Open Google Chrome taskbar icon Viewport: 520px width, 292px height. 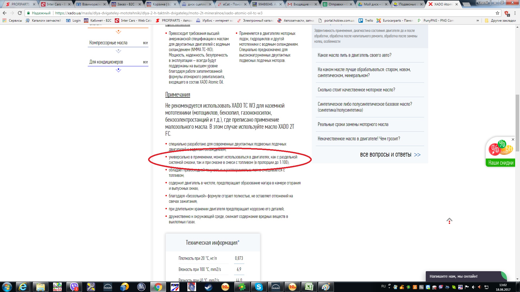coord(158,287)
